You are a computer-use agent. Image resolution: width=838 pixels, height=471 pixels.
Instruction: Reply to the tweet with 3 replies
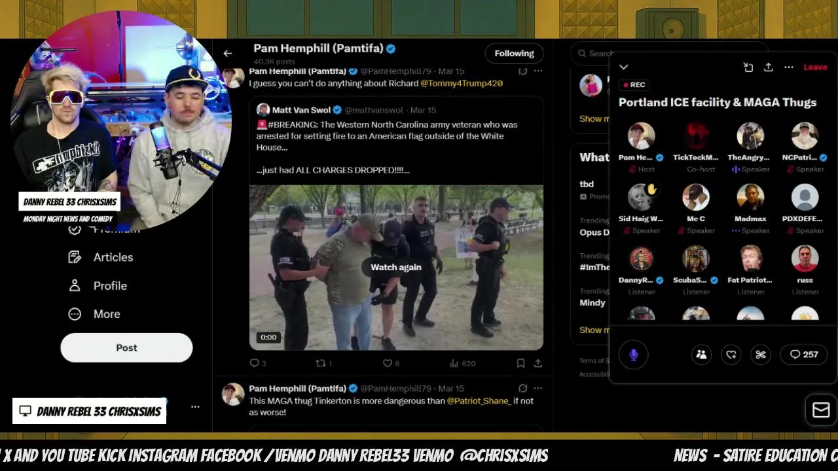[257, 363]
